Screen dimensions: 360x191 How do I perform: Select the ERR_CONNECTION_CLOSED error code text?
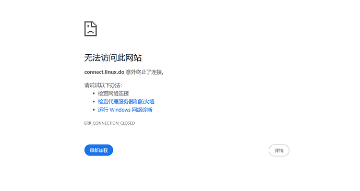tap(110, 123)
